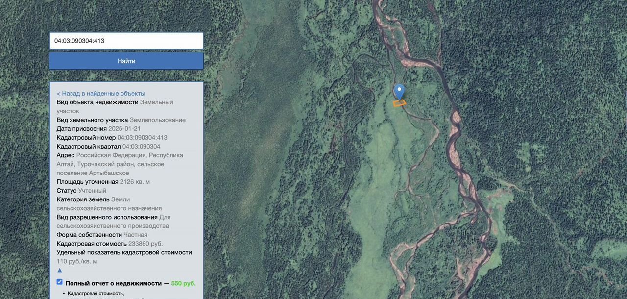The height and width of the screenshot is (299, 627).
Task: Follow the Назад в найденные объекты link
Action: 101,93
